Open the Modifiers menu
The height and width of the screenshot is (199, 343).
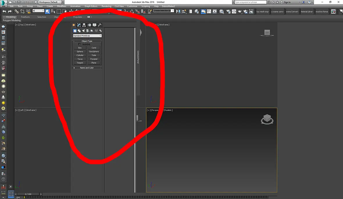coord(61,6)
